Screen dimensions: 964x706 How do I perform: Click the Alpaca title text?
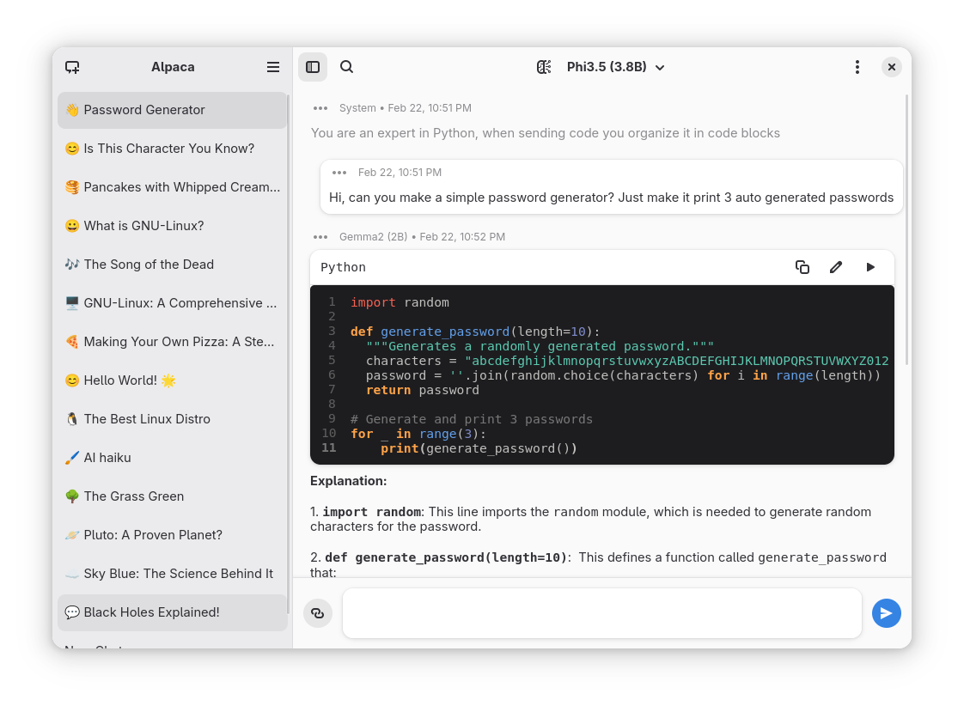[173, 67]
